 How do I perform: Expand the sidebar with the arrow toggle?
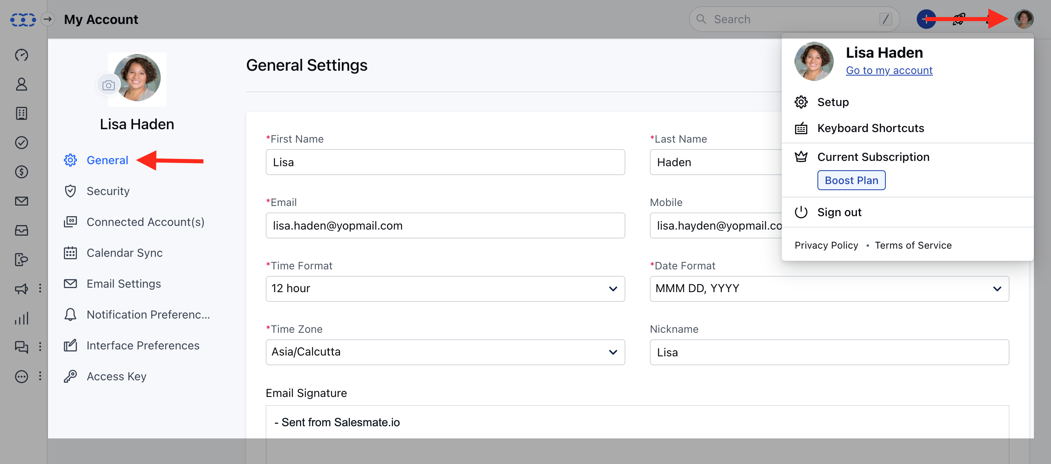(x=48, y=19)
